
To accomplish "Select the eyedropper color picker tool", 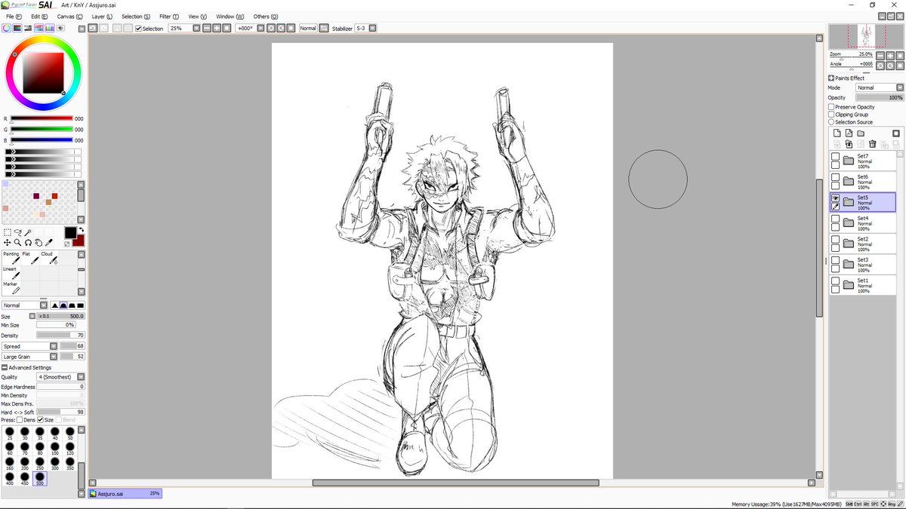I will coord(49,243).
